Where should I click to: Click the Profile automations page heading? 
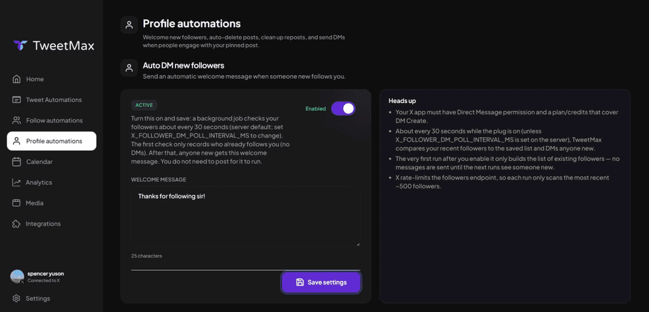click(192, 23)
